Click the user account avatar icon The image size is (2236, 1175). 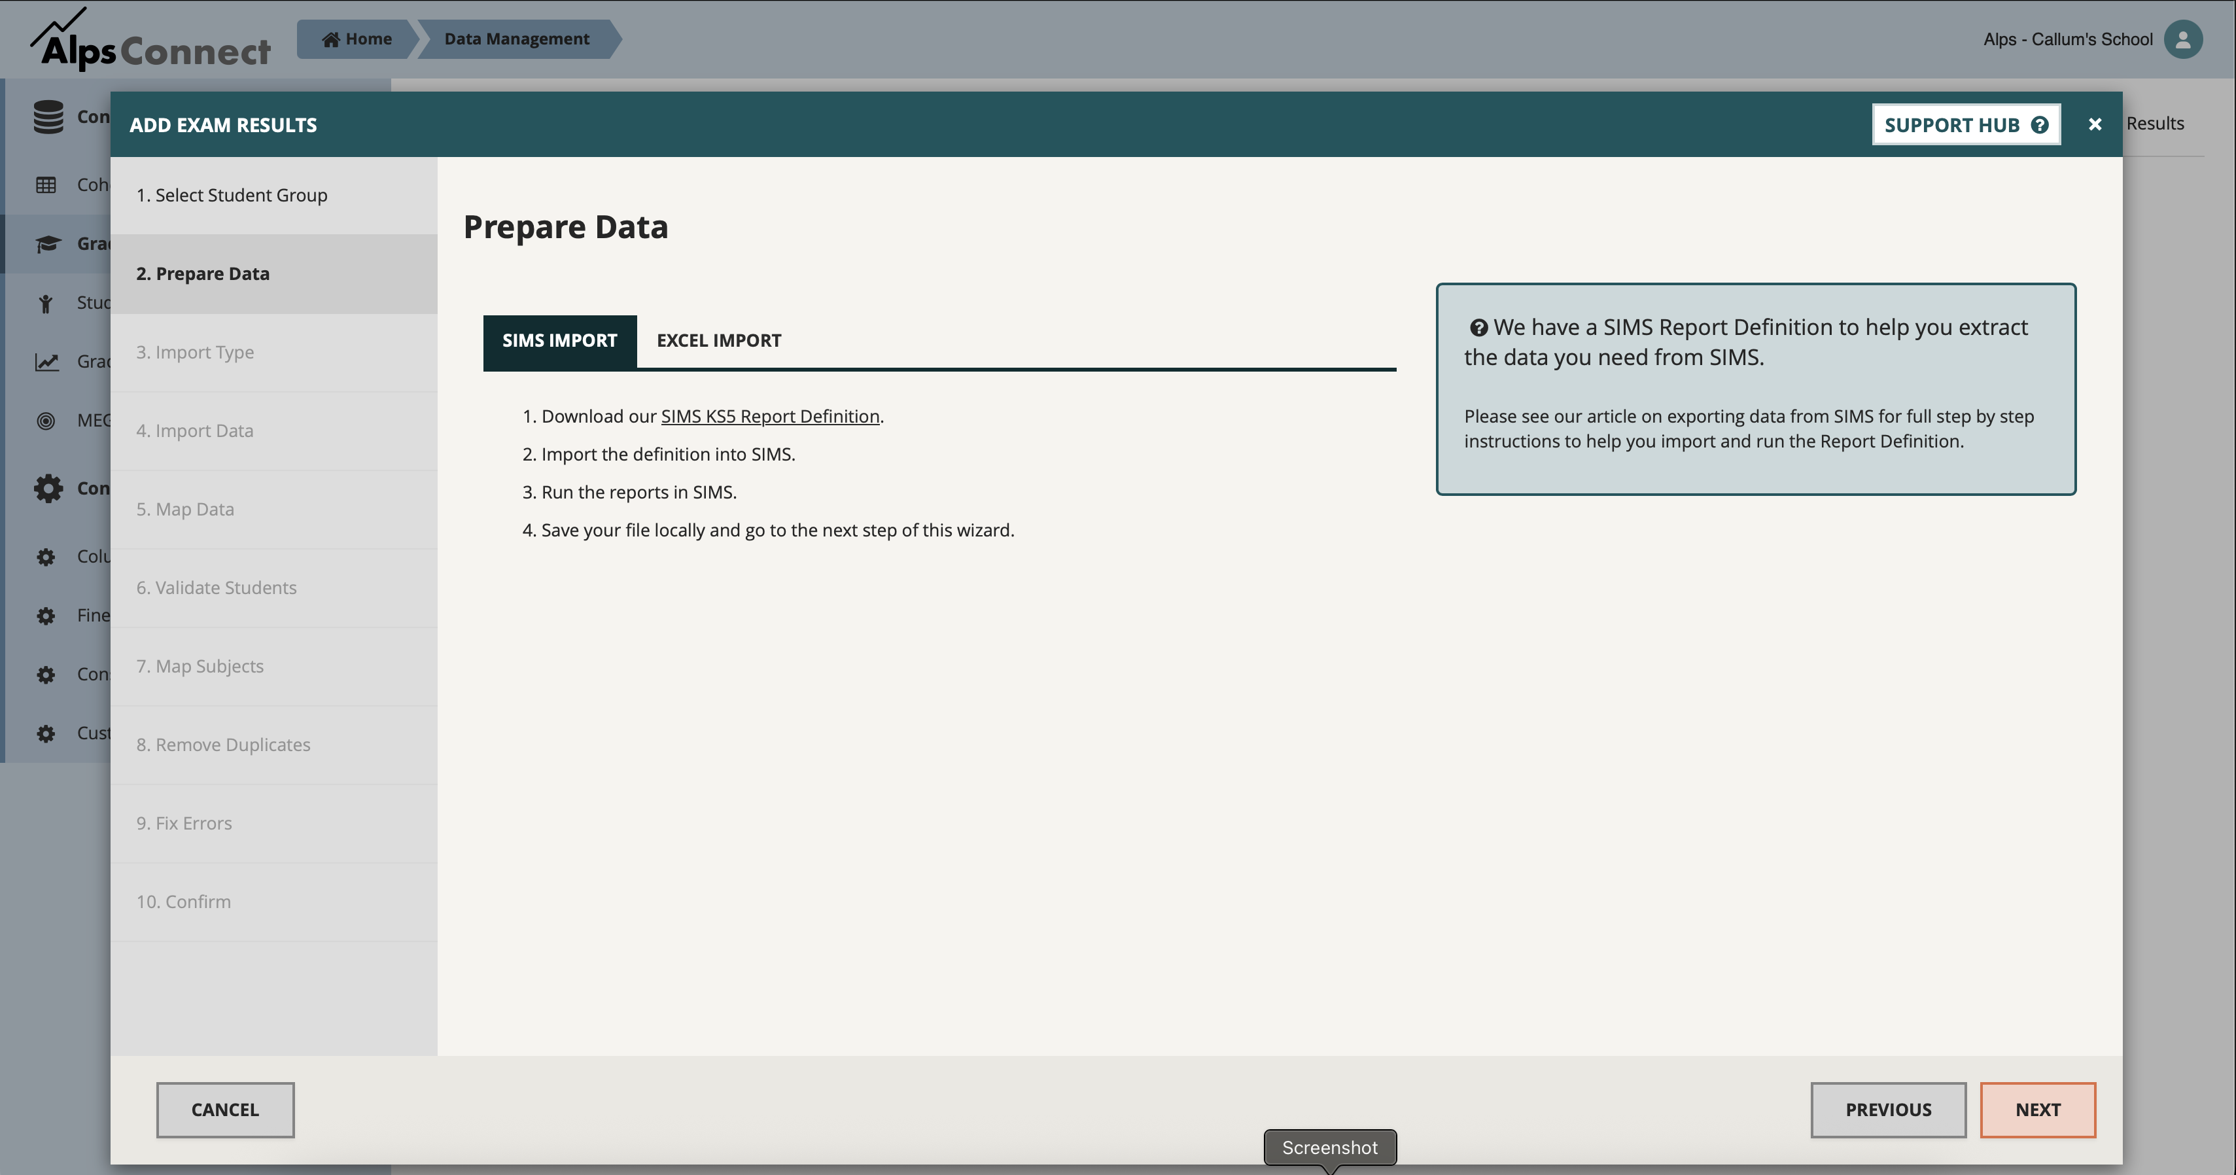tap(2182, 39)
